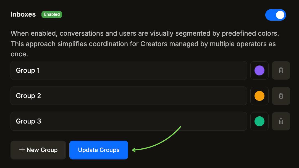
Task: Delete Group 1 with its trash icon
Action: (x=281, y=70)
